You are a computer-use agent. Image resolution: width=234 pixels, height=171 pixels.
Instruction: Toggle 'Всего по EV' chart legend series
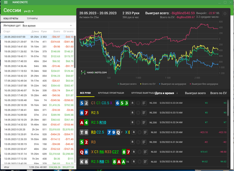(148, 84)
